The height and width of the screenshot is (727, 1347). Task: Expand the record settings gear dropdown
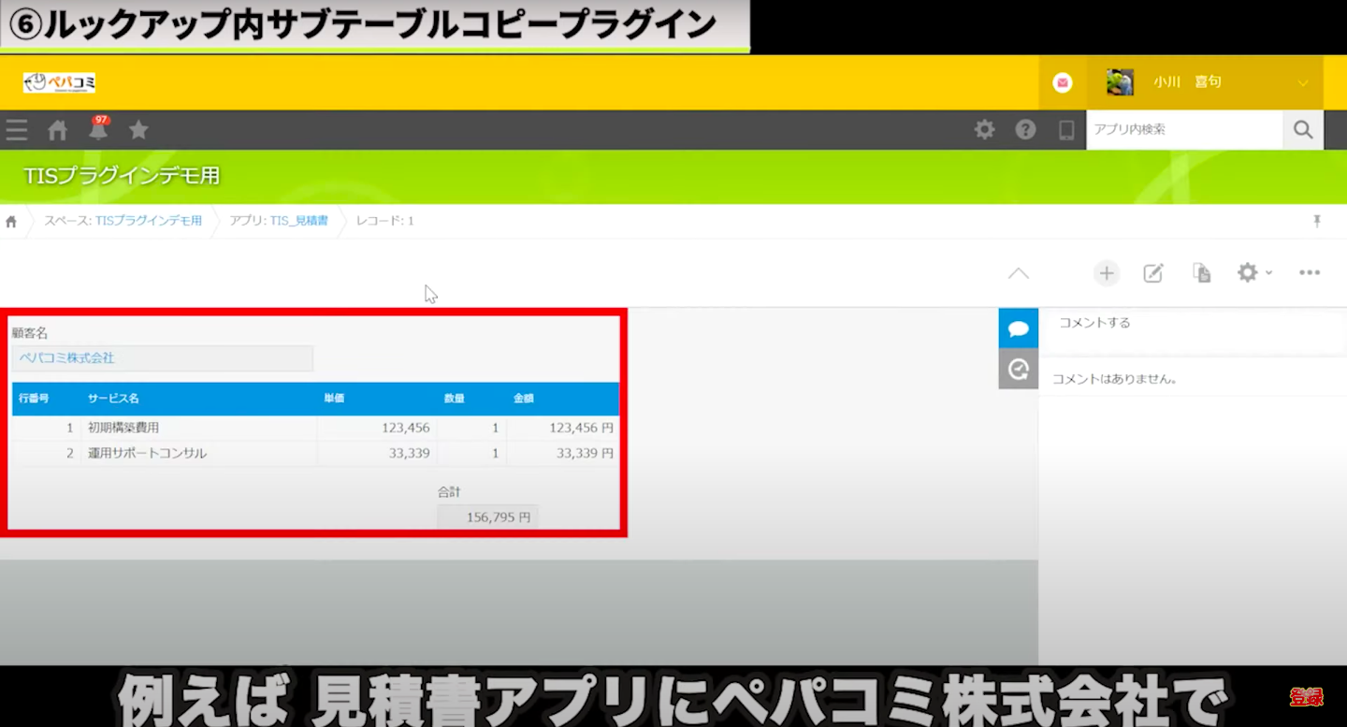click(x=1253, y=273)
